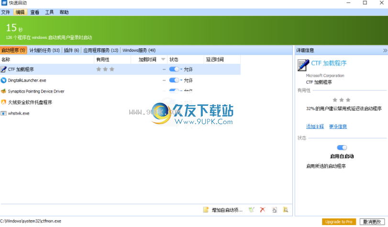Click the 火绒安全软件托盘程序 orange icon
The height and width of the screenshot is (227, 388).
(3, 102)
